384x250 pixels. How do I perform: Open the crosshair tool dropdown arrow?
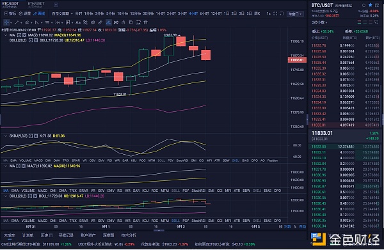(11, 23)
